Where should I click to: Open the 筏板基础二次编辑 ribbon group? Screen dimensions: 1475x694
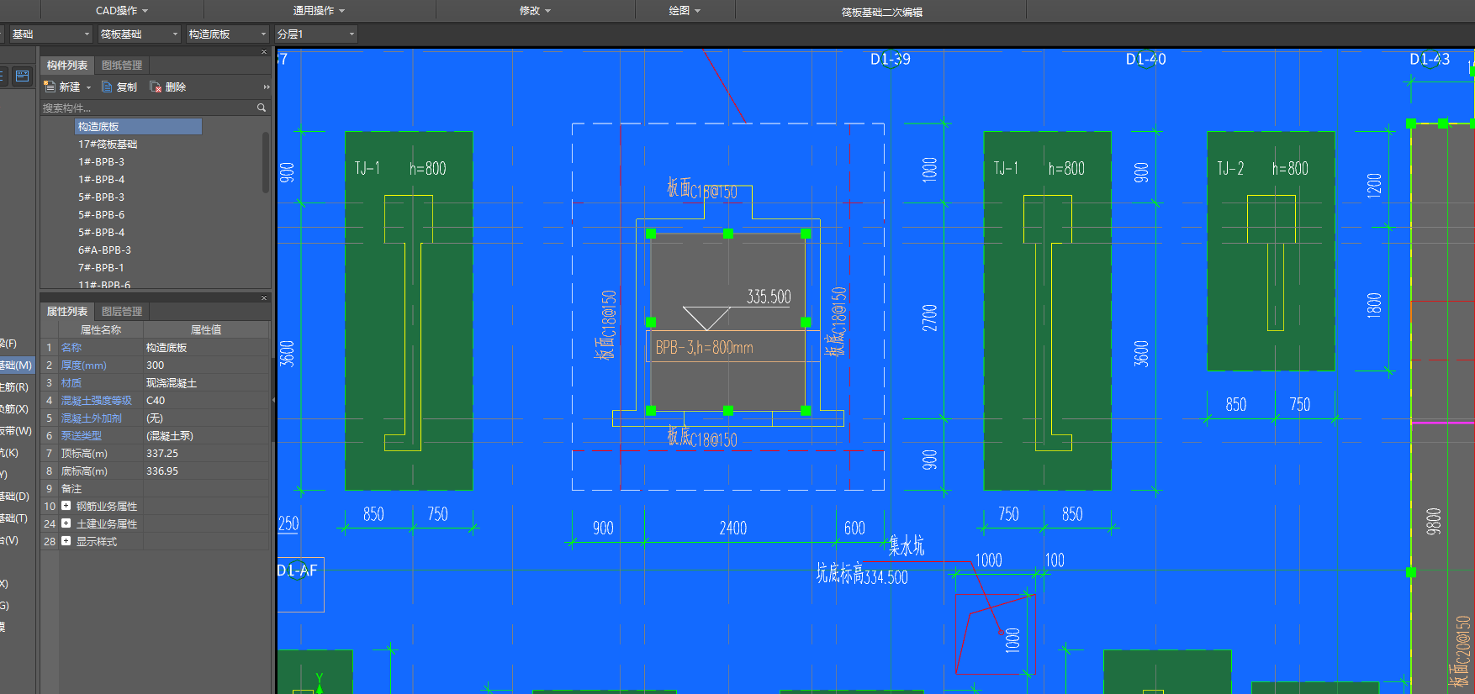pos(881,12)
